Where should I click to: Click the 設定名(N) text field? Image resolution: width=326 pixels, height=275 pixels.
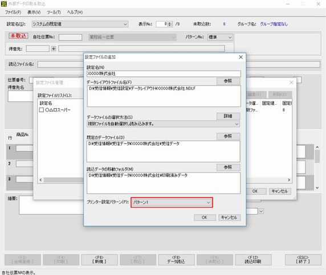(164, 73)
